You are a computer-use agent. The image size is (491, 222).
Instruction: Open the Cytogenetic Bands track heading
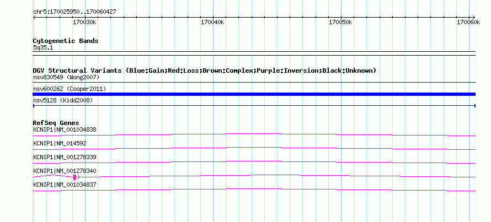(66, 41)
